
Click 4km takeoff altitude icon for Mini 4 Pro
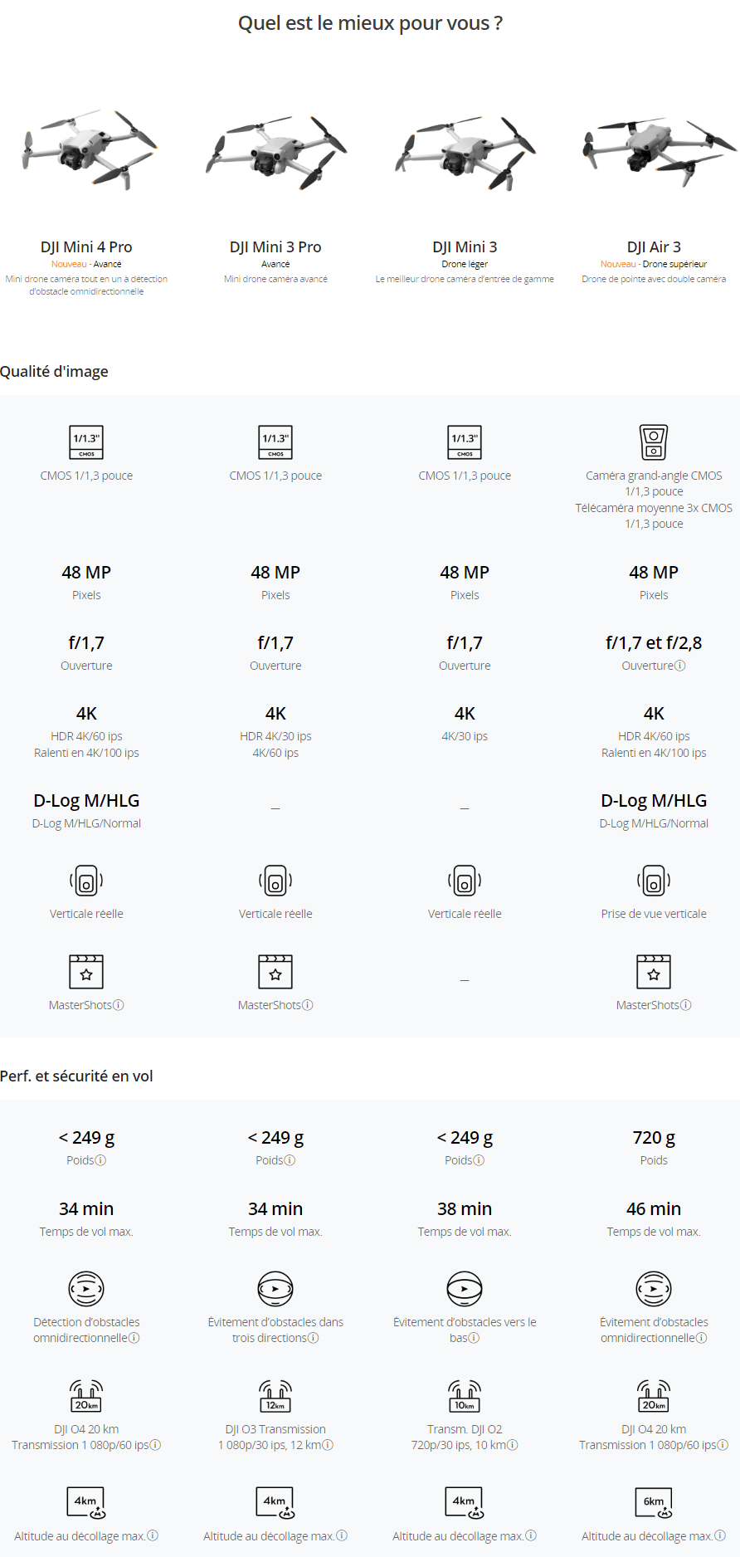point(86,1503)
